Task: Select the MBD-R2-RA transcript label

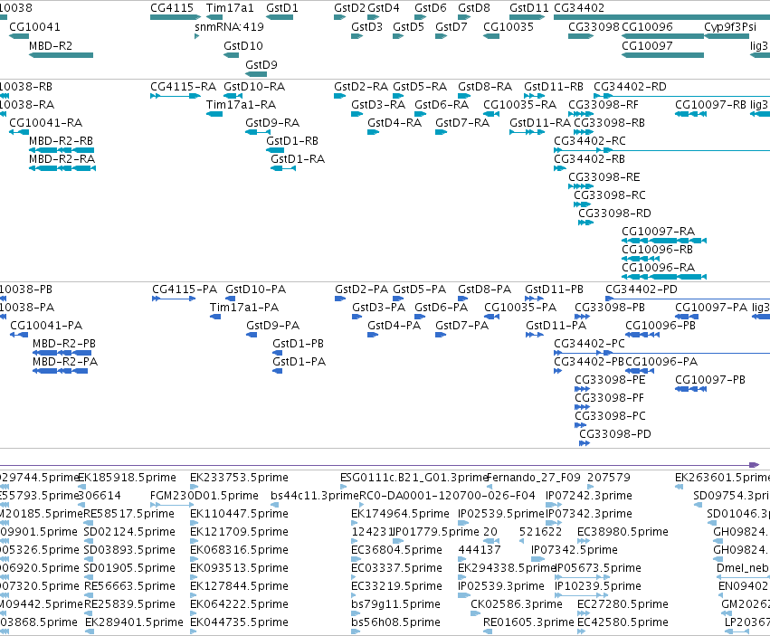Action: click(x=62, y=159)
